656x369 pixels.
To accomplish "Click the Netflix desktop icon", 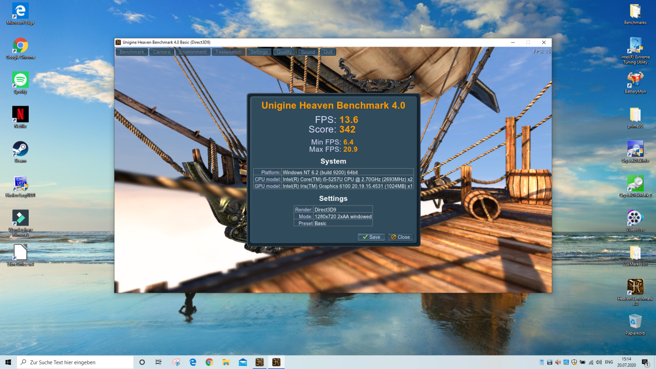I will [20, 114].
